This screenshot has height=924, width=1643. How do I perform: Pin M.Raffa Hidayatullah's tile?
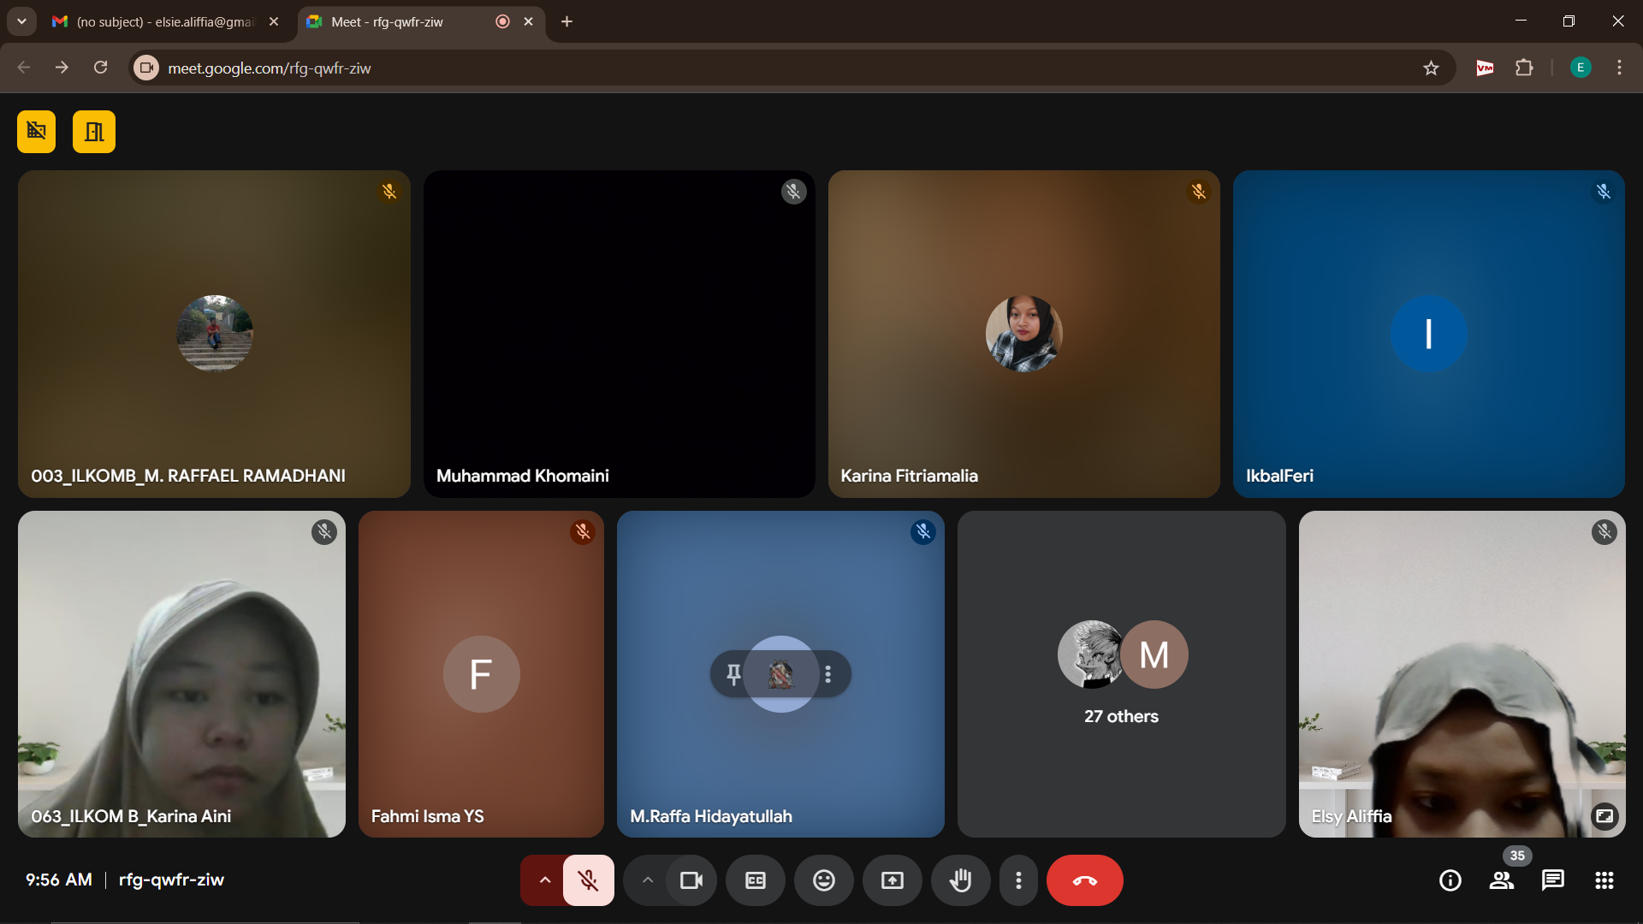[733, 674]
